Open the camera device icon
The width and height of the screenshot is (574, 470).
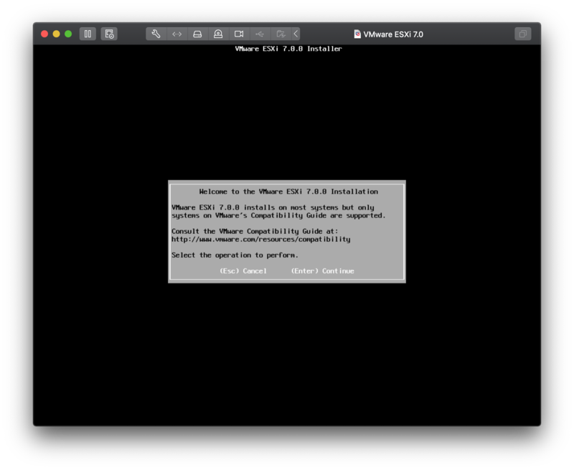click(239, 34)
